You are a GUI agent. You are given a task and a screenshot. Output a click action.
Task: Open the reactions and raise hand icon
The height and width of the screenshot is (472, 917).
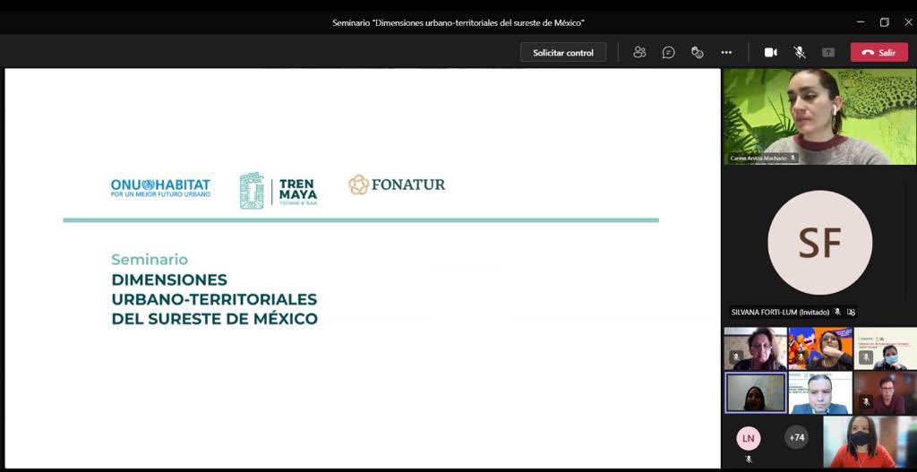(697, 53)
